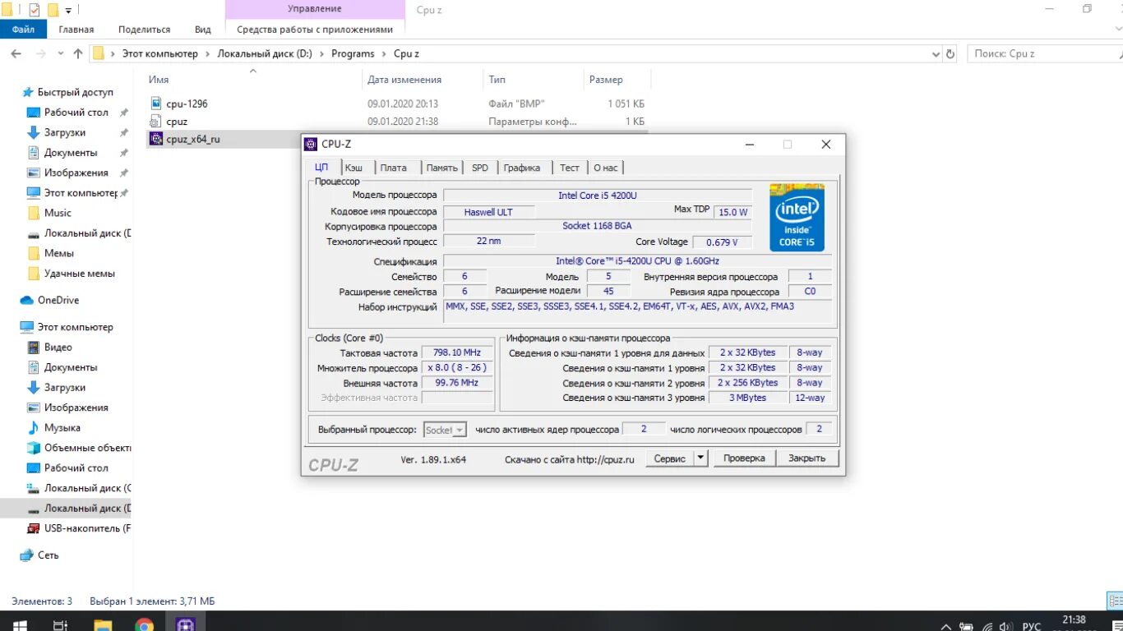Click the properties icon in quick access toolbar
This screenshot has width=1123, height=631.
[35, 10]
